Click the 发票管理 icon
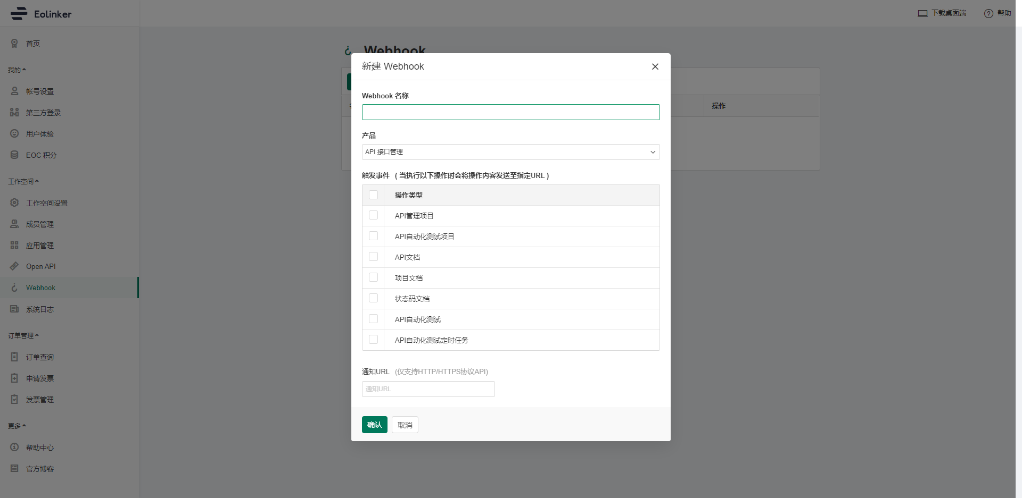1022x498 pixels. click(x=14, y=399)
